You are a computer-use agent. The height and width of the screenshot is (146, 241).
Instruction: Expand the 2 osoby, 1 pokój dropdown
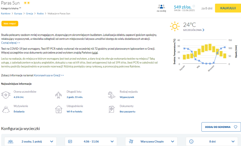tap(31, 141)
